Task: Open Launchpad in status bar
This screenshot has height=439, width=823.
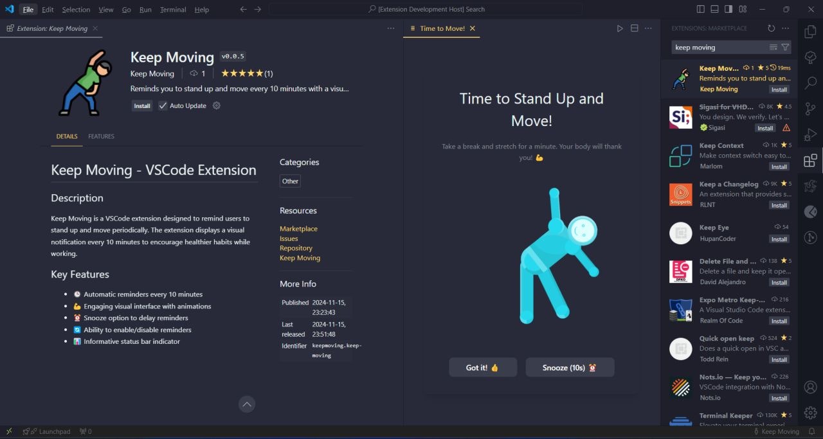Action: click(x=46, y=432)
